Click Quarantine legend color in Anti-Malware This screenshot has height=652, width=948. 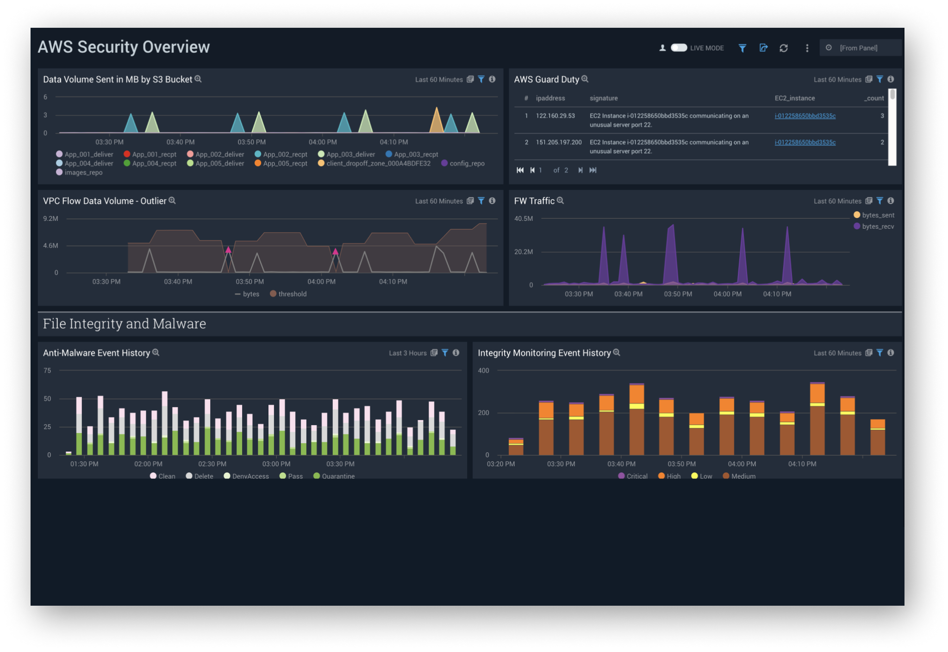click(317, 476)
